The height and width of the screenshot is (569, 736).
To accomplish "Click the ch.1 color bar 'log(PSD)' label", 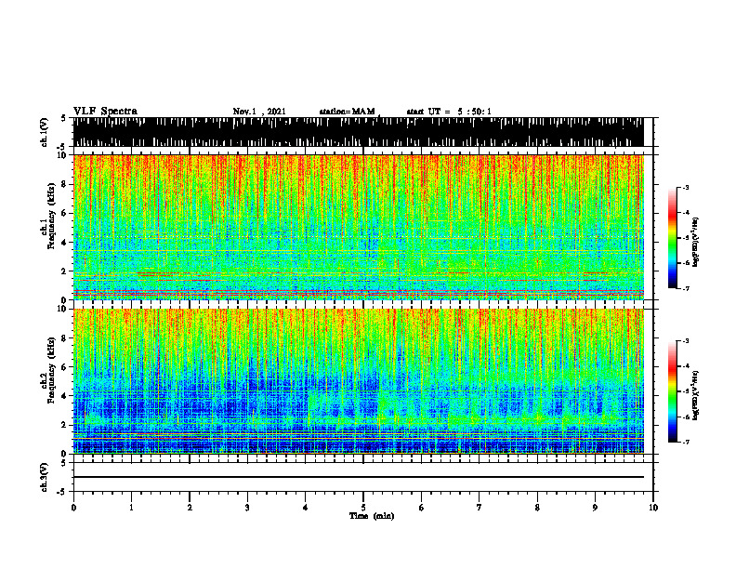I will [696, 242].
